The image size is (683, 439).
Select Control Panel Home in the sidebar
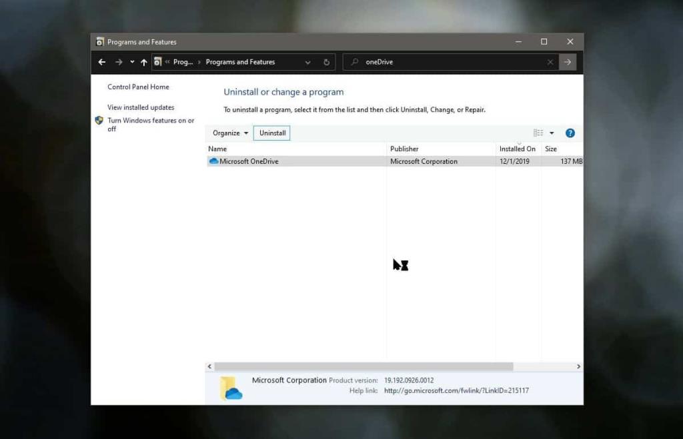click(x=138, y=87)
